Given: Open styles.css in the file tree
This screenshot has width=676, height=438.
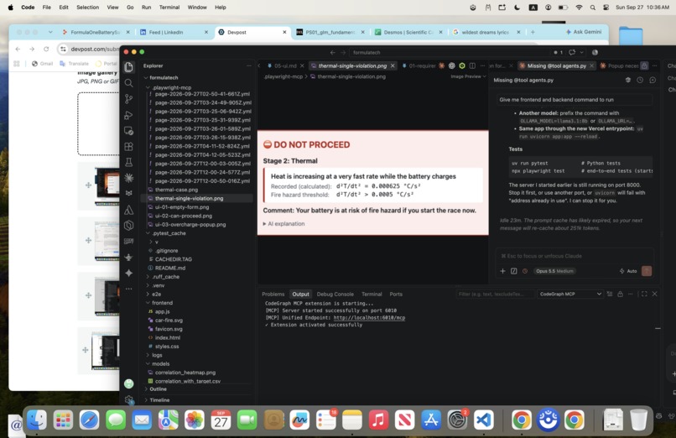Looking at the screenshot, I should click(167, 347).
